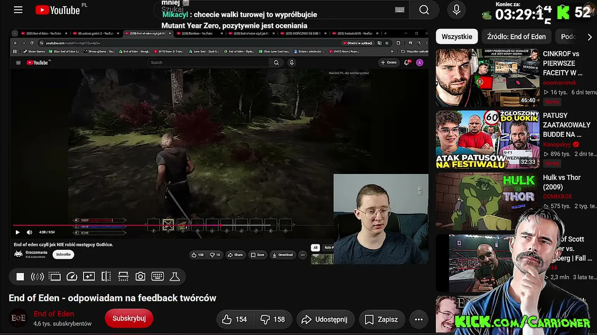
Task: Switch to the '(320) Elarthion - YouTube' browser tab
Action: pos(199,33)
